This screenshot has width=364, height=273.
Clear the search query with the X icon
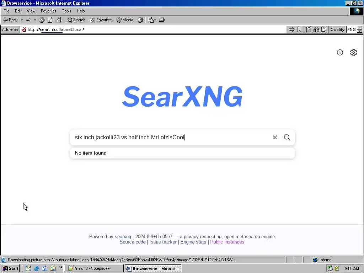click(275, 138)
